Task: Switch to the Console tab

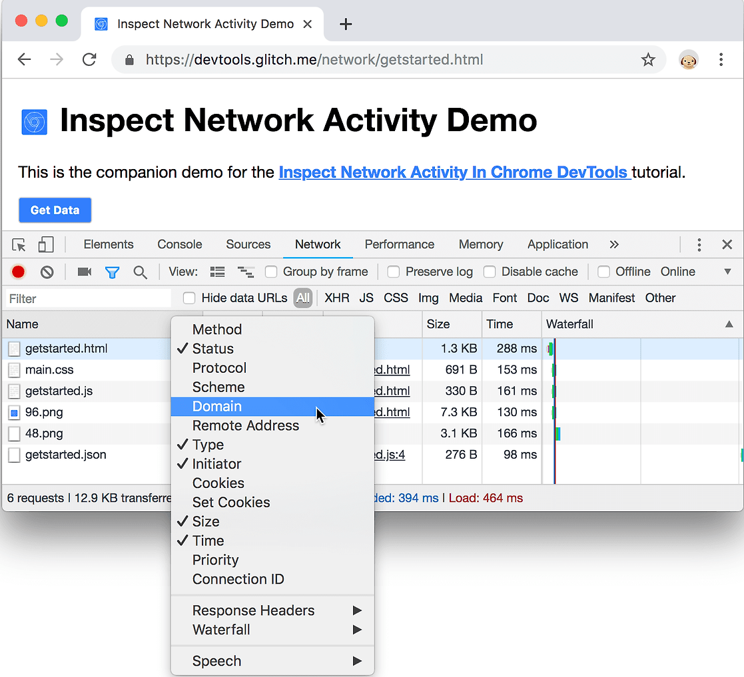Action: tap(180, 244)
